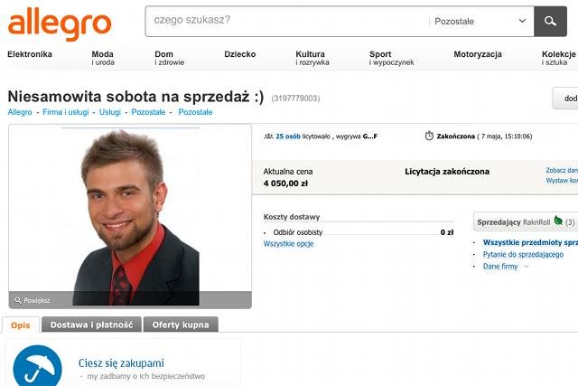Open the Motoryzacja category menu

[478, 54]
